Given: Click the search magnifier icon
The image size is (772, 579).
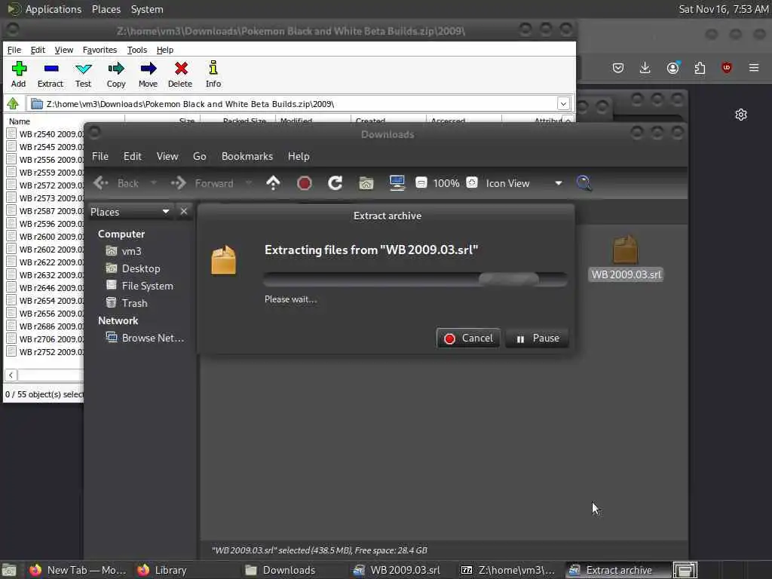Looking at the screenshot, I should (x=584, y=183).
